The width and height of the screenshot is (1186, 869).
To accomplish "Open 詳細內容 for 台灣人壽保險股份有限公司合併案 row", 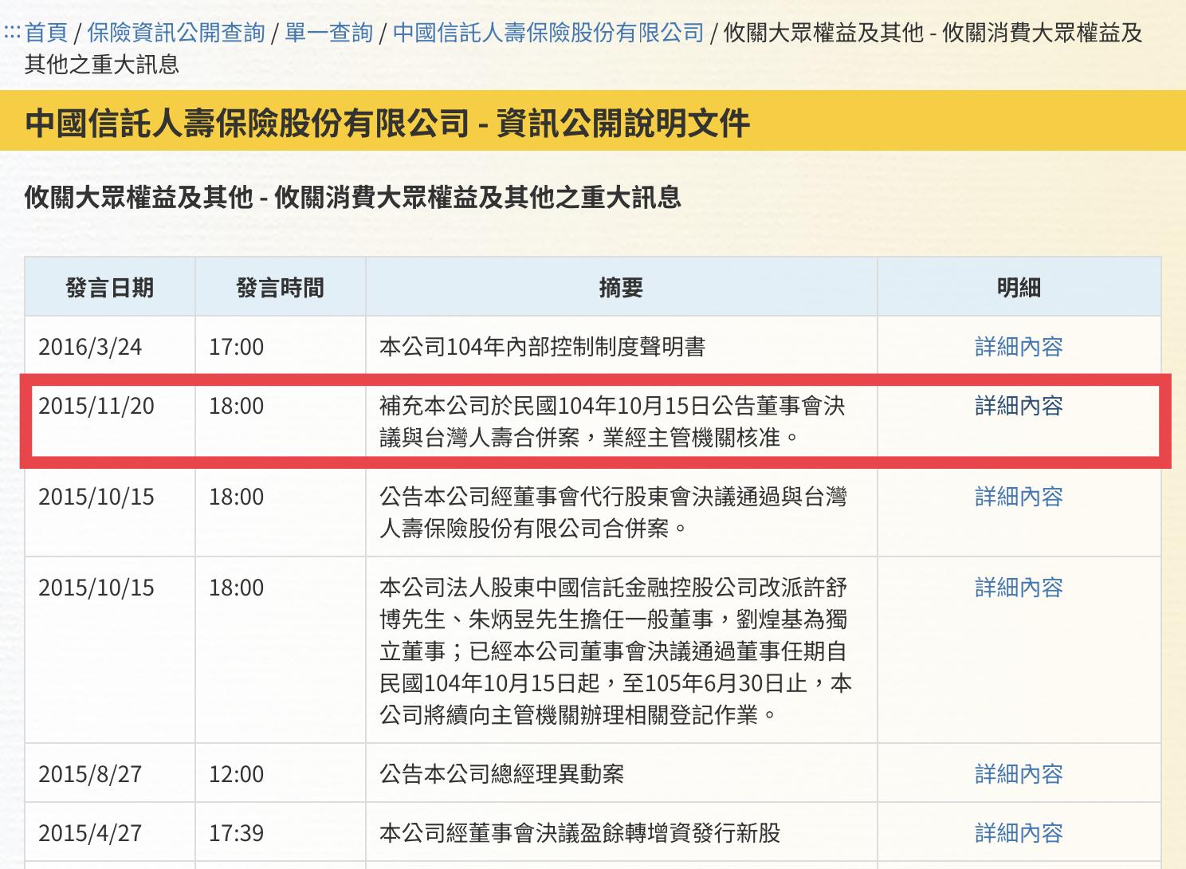I will click(x=1019, y=497).
